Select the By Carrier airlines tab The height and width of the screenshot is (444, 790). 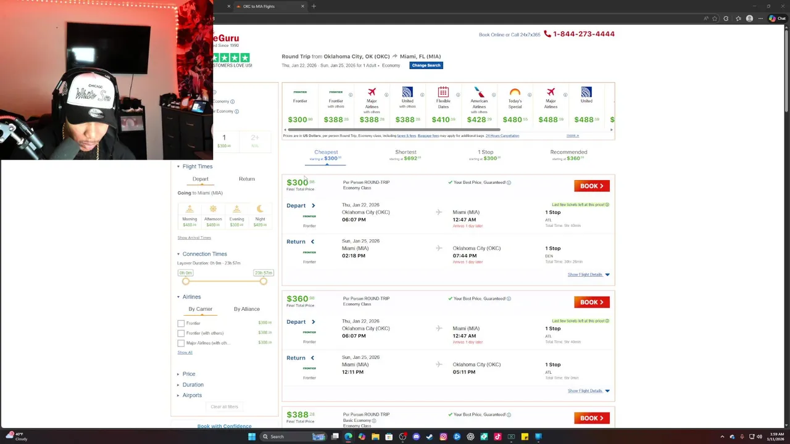point(201,309)
